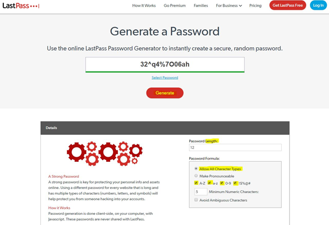Go to the Go Premium menu item

coord(174,6)
